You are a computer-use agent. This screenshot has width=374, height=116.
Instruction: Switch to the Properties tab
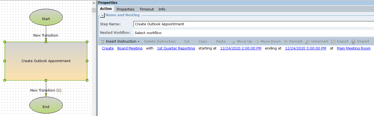(x=125, y=9)
